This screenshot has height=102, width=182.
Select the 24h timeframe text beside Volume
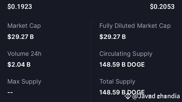(x=36, y=54)
